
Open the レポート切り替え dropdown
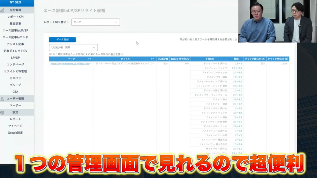point(95,22)
